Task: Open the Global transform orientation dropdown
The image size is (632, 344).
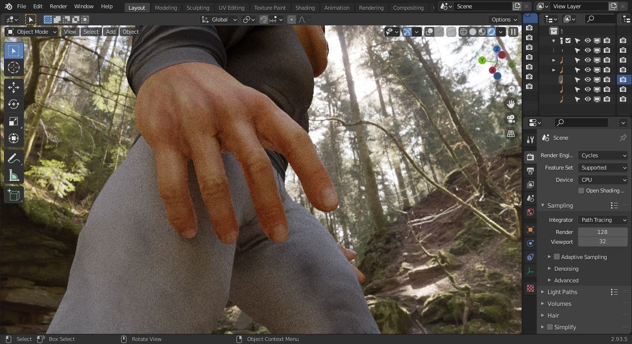Action: pos(219,20)
